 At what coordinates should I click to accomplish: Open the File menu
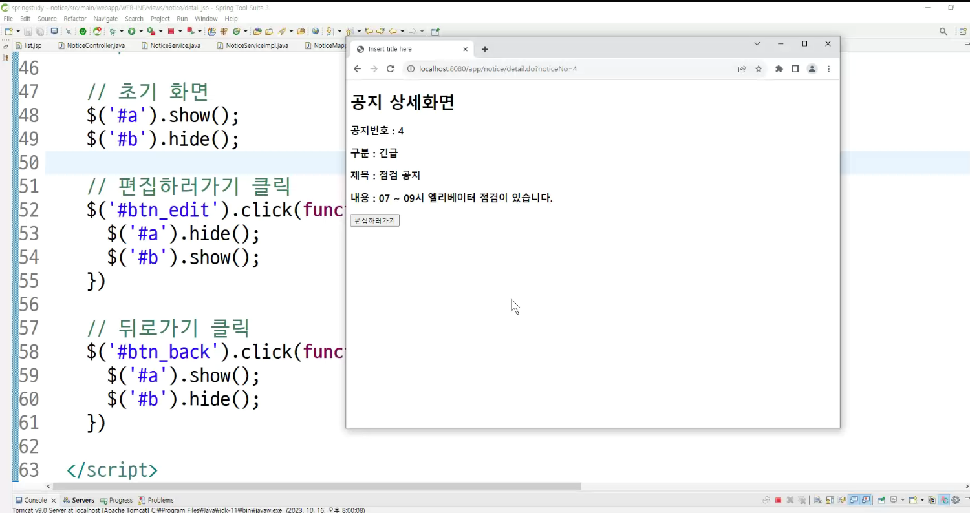(x=8, y=19)
